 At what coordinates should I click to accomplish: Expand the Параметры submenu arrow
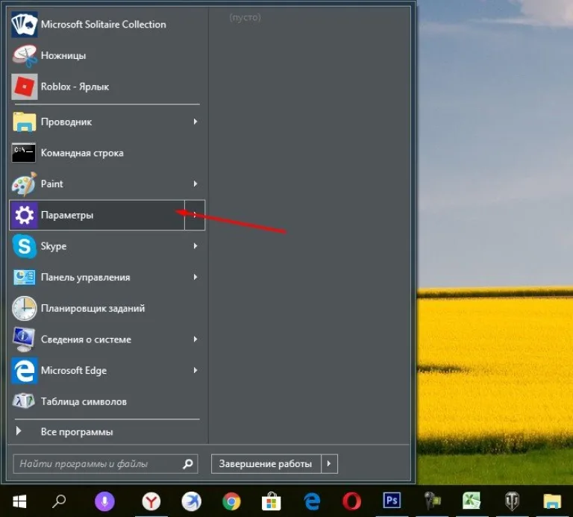coord(195,215)
